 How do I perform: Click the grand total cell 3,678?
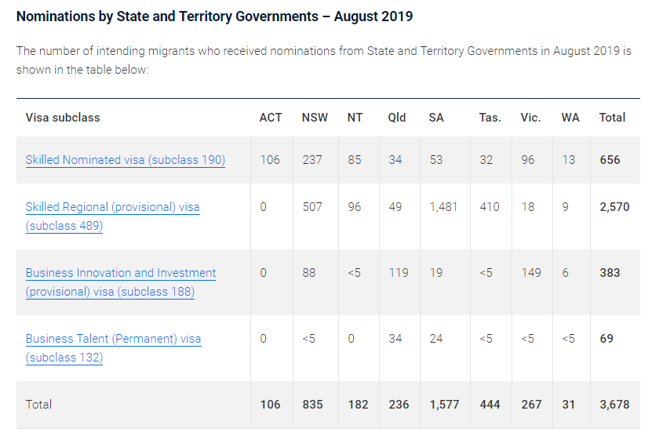pyautogui.click(x=614, y=405)
